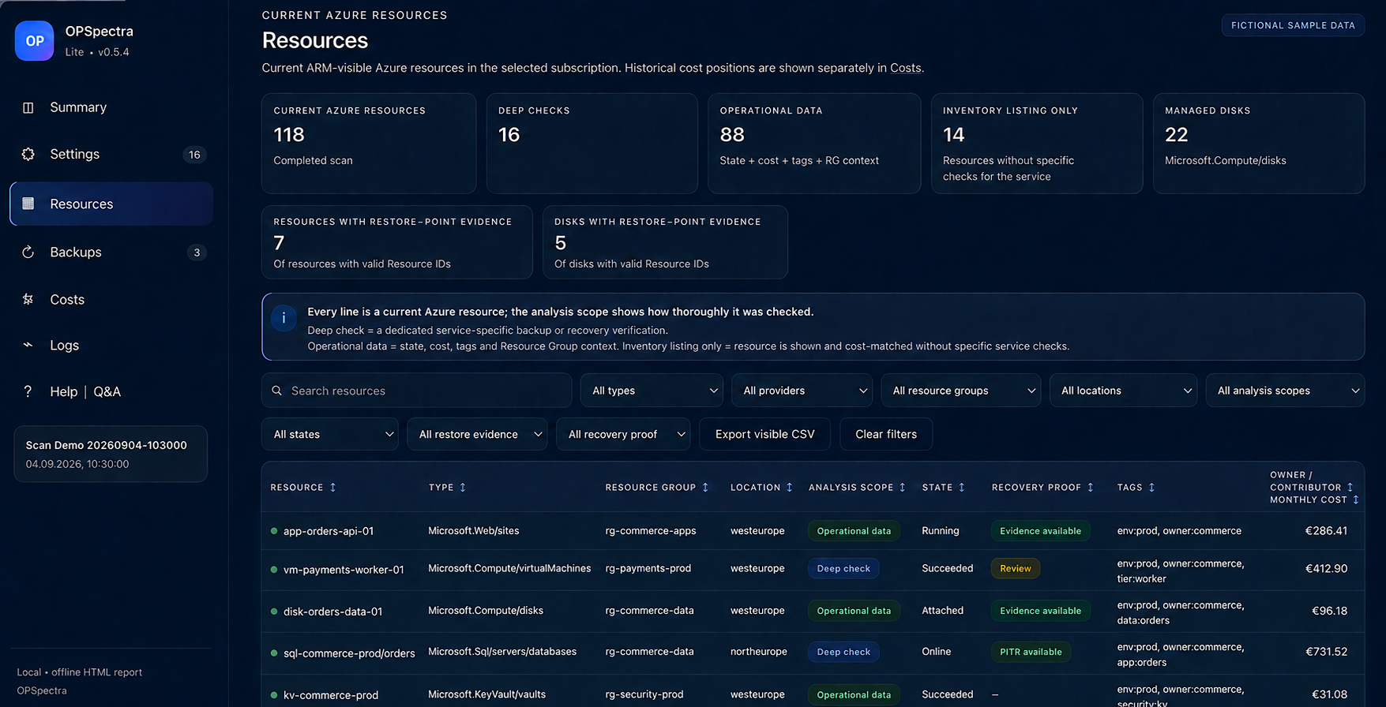The height and width of the screenshot is (707, 1386).
Task: Sort by Location column arrow
Action: coord(789,488)
